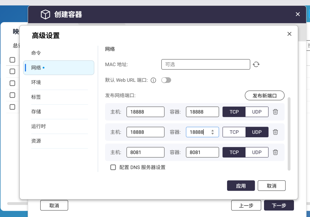Delete the first 18888 TCP port mapping
The width and height of the screenshot is (310, 217).
tap(275, 112)
